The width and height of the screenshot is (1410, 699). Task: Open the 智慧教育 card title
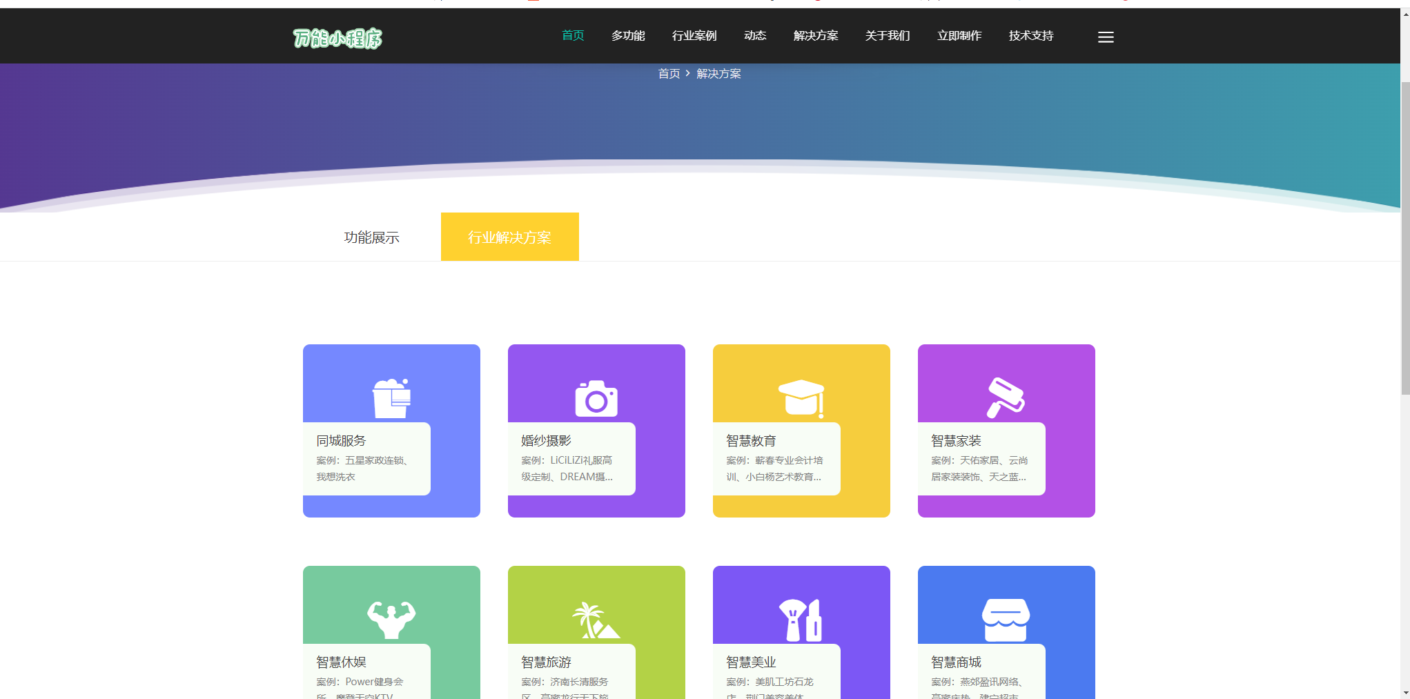[751, 441]
